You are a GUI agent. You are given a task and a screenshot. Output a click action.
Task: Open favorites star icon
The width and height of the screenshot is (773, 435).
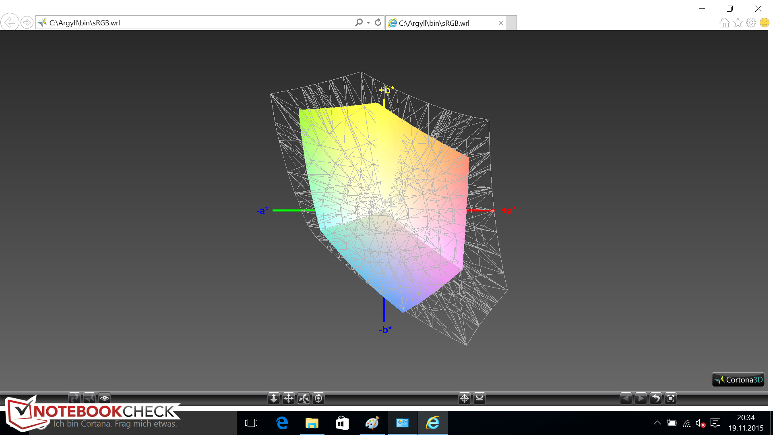pos(738,23)
